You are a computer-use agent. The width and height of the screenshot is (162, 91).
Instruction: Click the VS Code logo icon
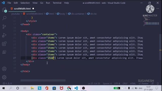click(3, 3)
